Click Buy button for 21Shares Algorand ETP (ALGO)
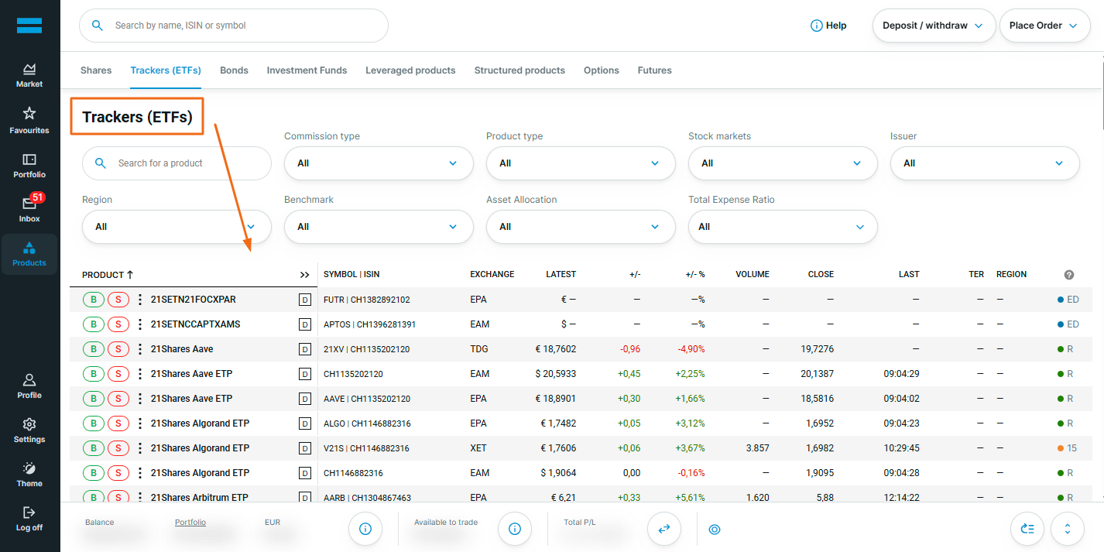The width and height of the screenshot is (1104, 552). (x=94, y=423)
